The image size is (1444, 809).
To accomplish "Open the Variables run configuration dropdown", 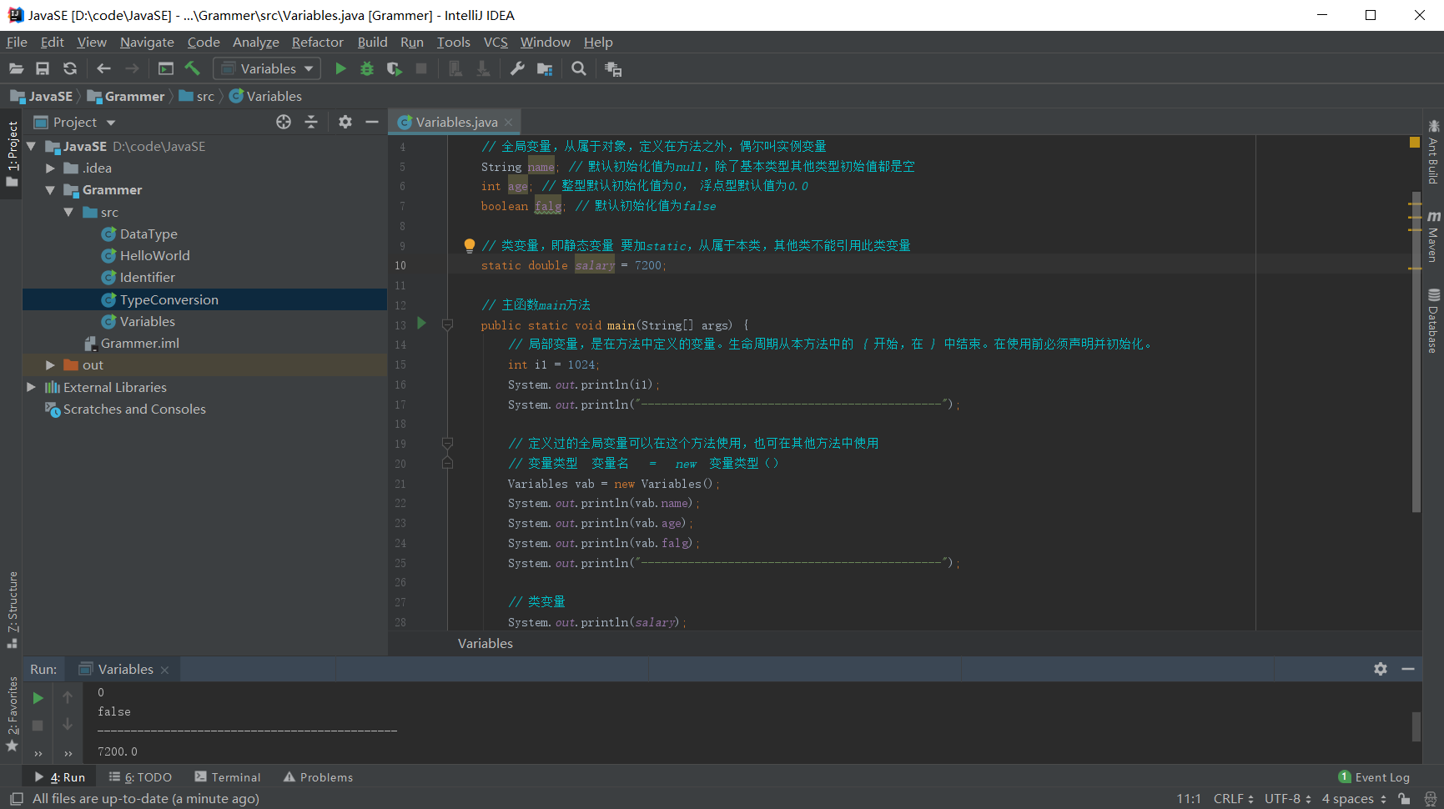I will pyautogui.click(x=267, y=69).
